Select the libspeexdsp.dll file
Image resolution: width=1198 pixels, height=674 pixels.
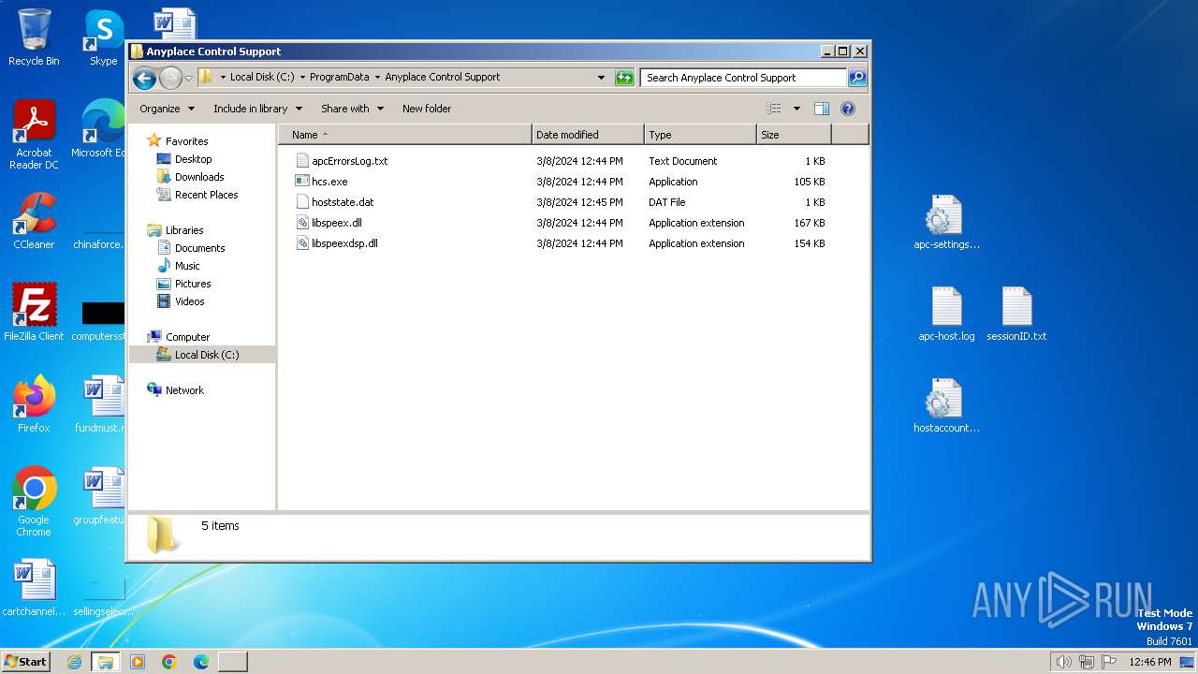[x=344, y=243]
